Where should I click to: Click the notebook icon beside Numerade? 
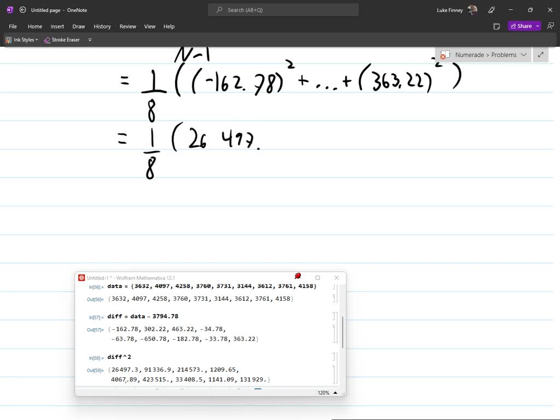point(445,55)
